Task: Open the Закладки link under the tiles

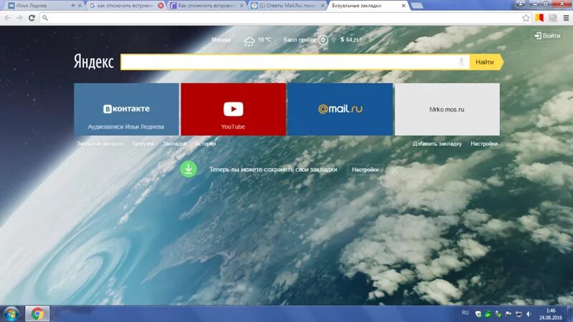Action: [x=174, y=144]
